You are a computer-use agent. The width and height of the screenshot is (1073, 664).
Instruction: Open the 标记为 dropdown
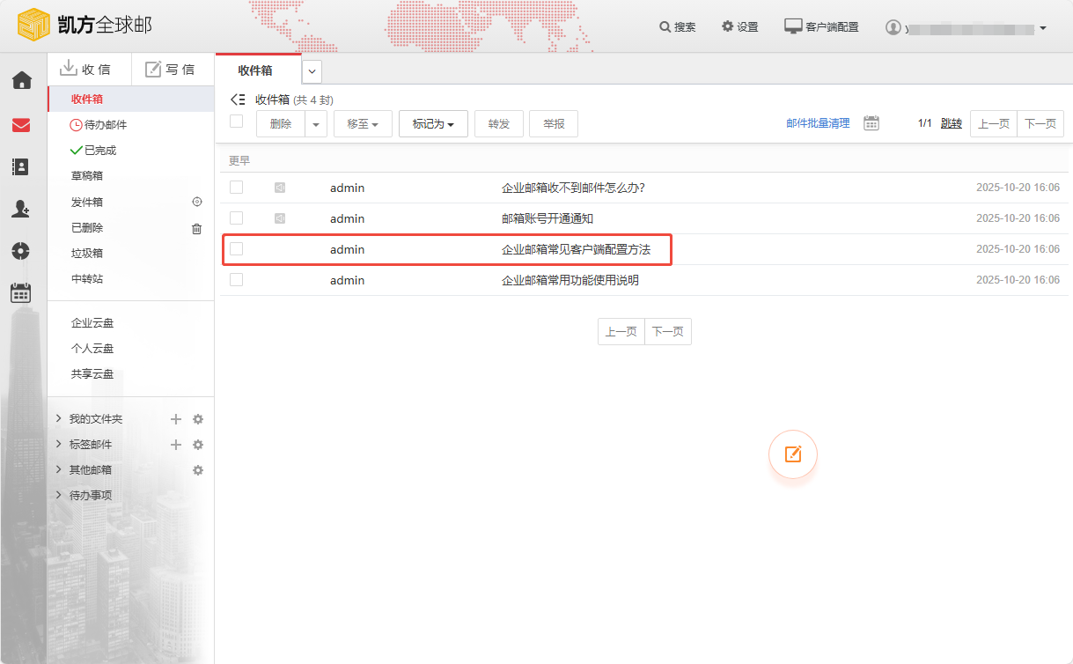pos(431,123)
